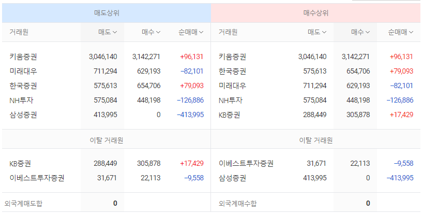Sort 매수상위 table by 매도 column
The width and height of the screenshot is (423, 214).
tap(317, 32)
